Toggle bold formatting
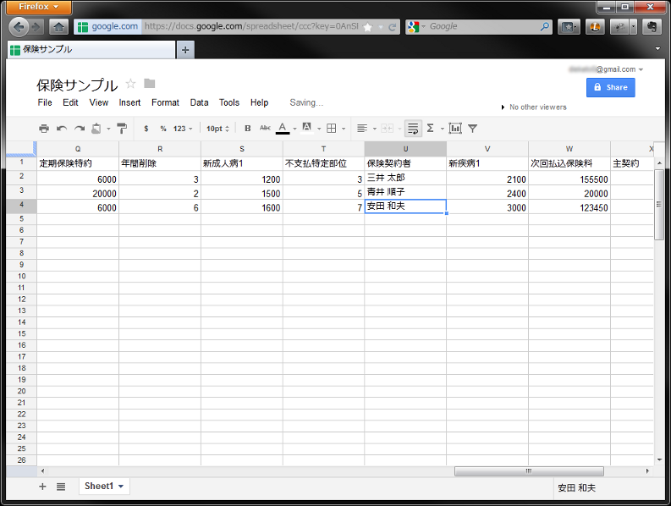Image resolution: width=671 pixels, height=506 pixels. [248, 129]
